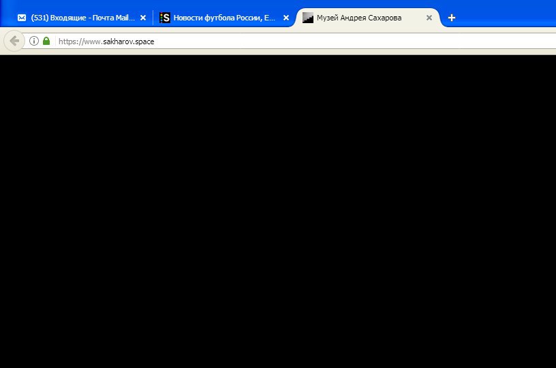
Task: Click the football news site favicon
Action: 164,18
